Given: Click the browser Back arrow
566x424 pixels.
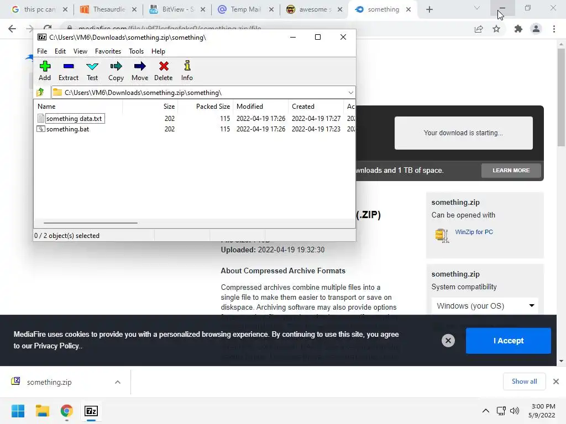Looking at the screenshot, I should pos(12,29).
